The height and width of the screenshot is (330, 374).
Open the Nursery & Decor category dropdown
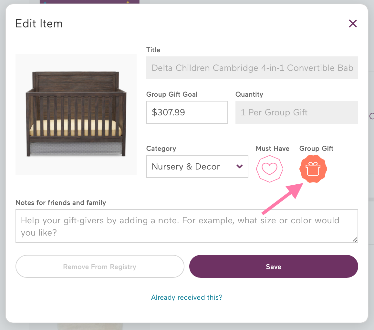click(197, 167)
